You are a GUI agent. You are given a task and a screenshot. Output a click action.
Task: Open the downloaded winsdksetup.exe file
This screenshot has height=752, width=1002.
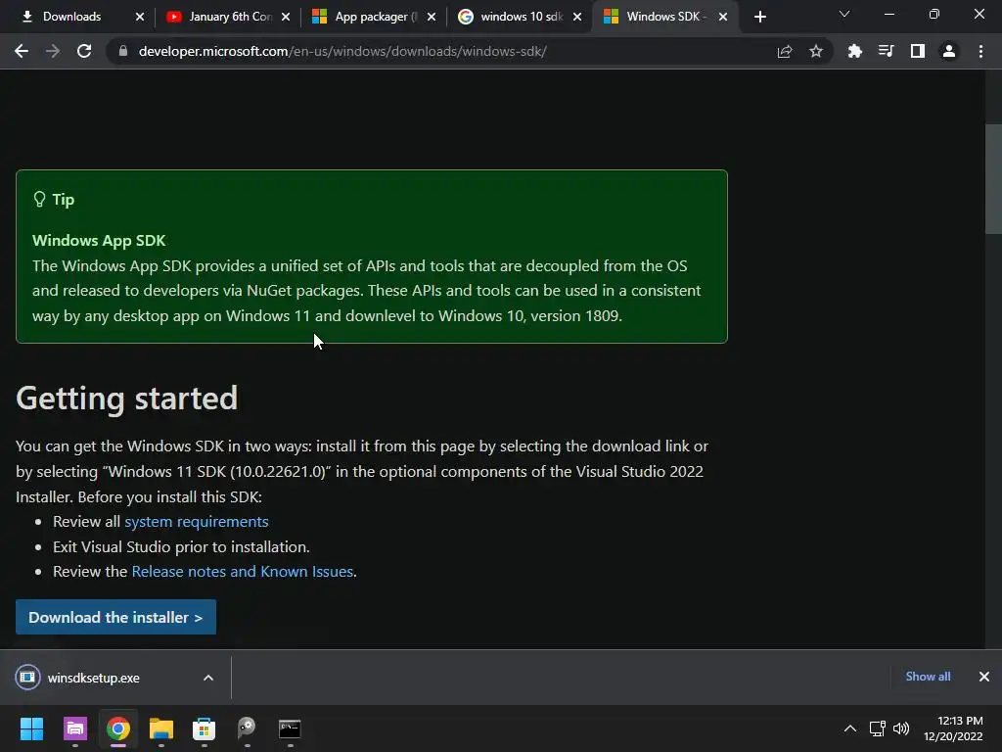tap(93, 678)
